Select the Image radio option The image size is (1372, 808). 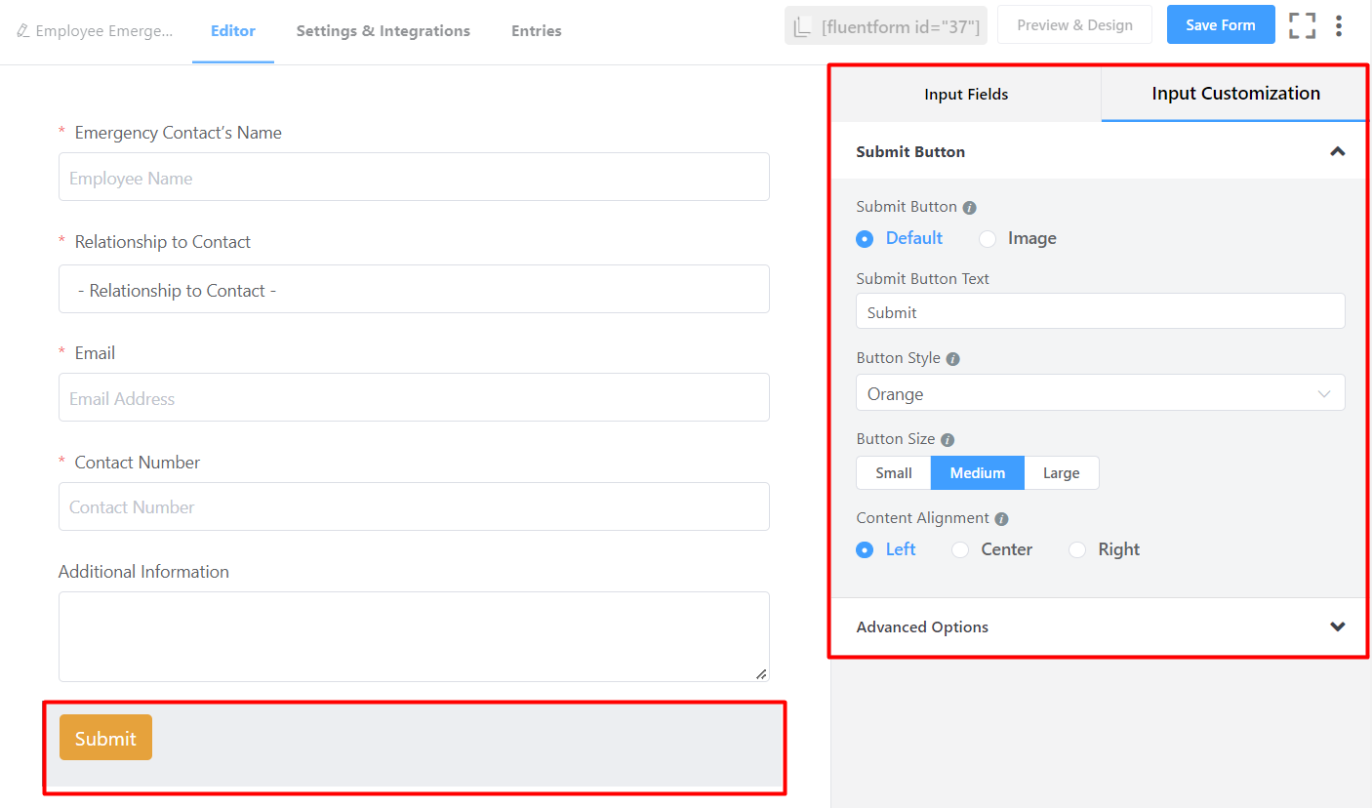click(x=988, y=239)
